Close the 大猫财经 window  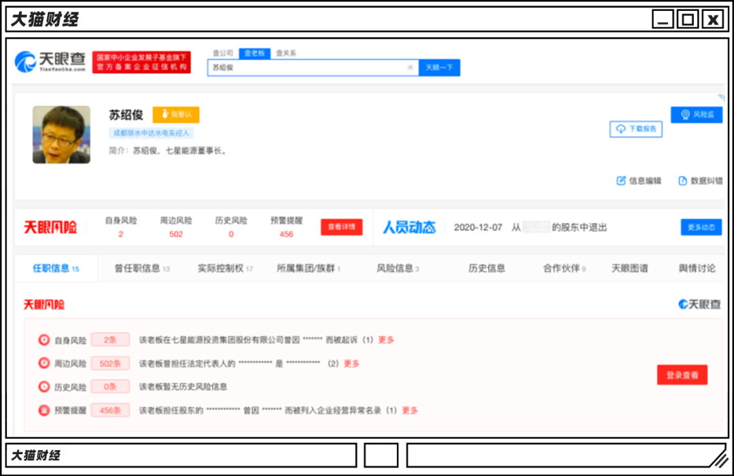[713, 19]
